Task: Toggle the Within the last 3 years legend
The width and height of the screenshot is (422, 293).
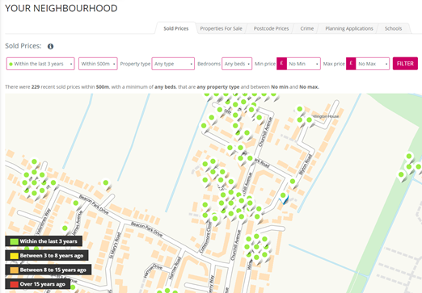Action: [x=44, y=241]
